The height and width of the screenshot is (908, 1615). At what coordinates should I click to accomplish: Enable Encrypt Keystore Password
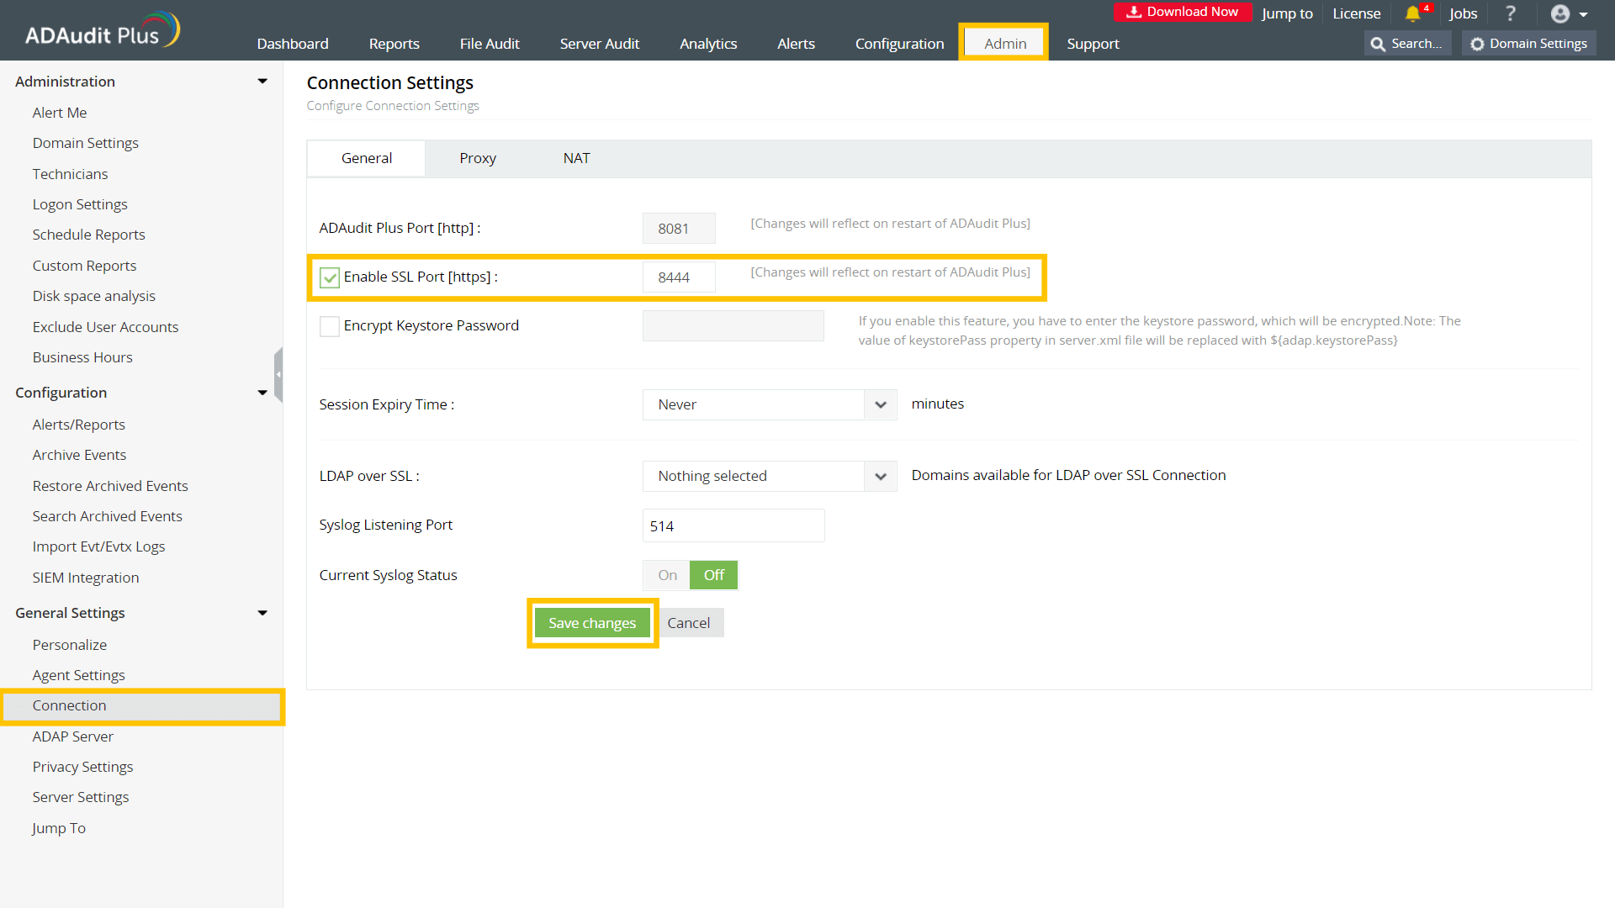[x=329, y=326]
